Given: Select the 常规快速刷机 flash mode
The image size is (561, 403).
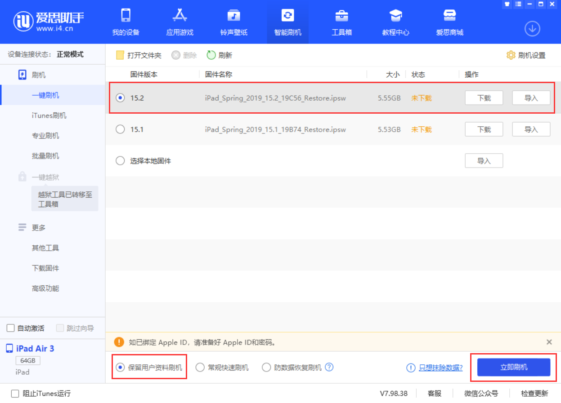Looking at the screenshot, I should 200,367.
